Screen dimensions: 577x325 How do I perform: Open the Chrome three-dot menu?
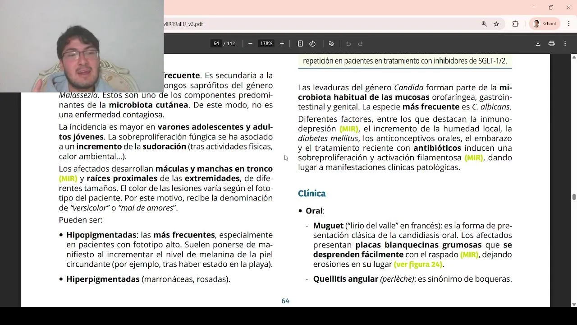pos(568,24)
